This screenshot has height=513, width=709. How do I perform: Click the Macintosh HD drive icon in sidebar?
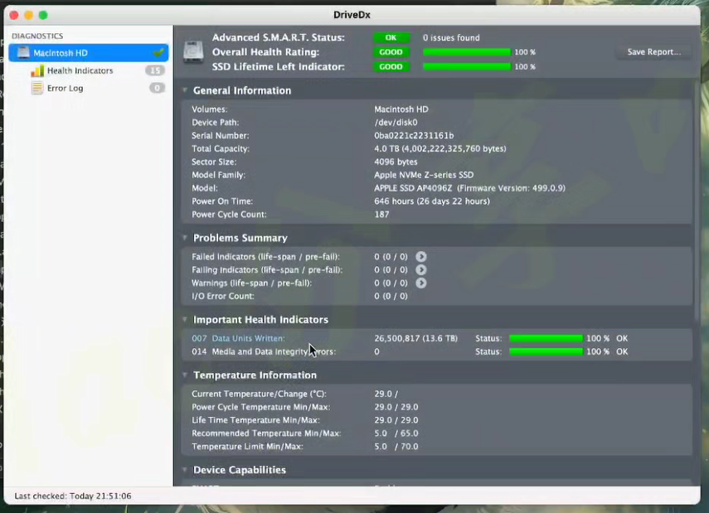pos(23,53)
